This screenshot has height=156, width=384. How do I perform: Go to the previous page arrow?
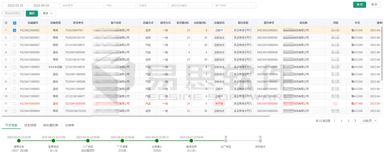(335, 121)
